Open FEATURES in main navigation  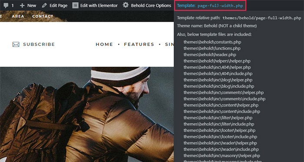139,45
